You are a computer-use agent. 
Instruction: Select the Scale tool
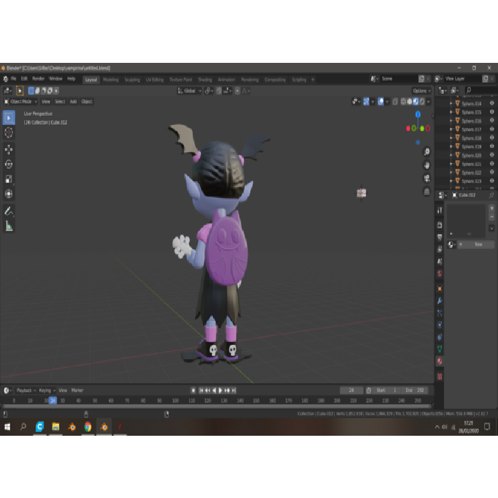[x=9, y=179]
